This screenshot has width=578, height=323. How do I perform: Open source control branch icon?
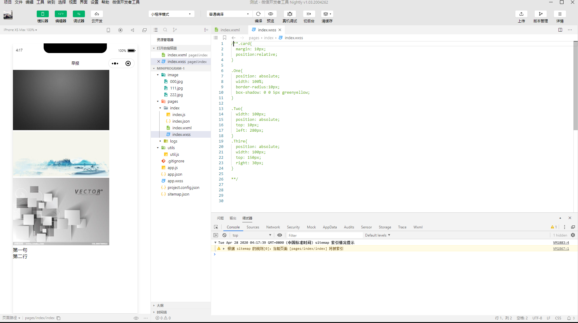(x=175, y=30)
